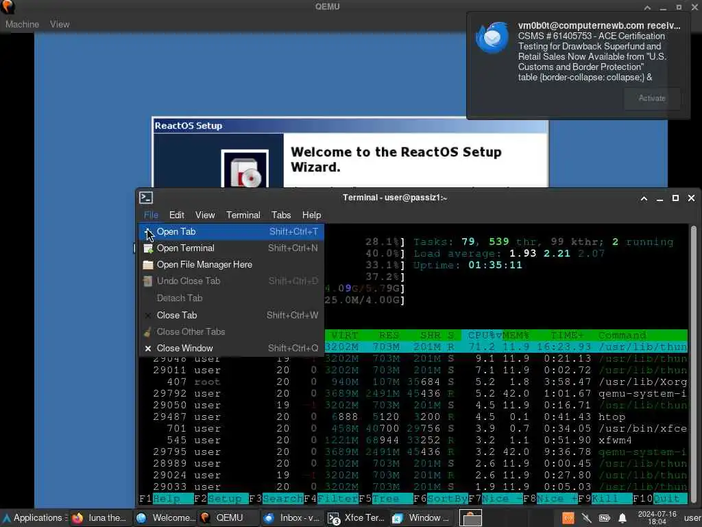Click the orange tray icon on panel

coord(568,519)
